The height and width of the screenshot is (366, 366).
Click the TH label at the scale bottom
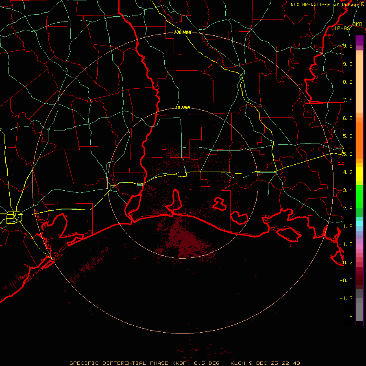click(x=349, y=317)
